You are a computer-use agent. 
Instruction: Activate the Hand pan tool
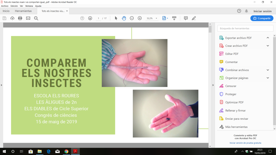pyautogui.click(x=124, y=18)
